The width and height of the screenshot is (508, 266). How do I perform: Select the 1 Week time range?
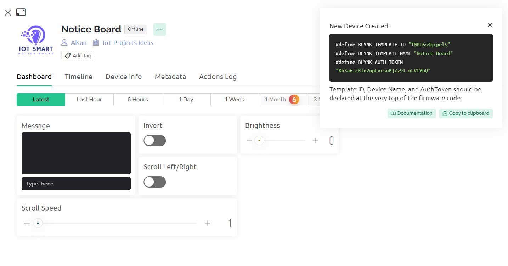coord(235,99)
